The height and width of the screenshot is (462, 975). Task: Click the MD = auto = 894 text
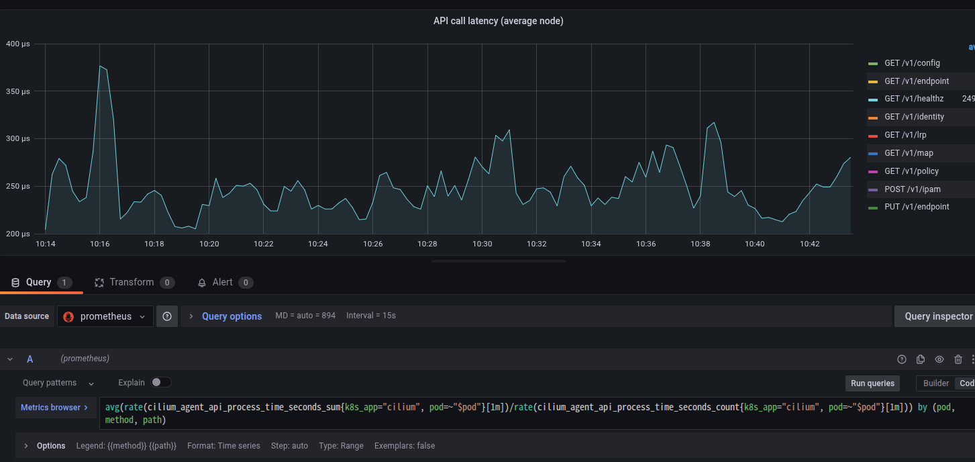[305, 316]
